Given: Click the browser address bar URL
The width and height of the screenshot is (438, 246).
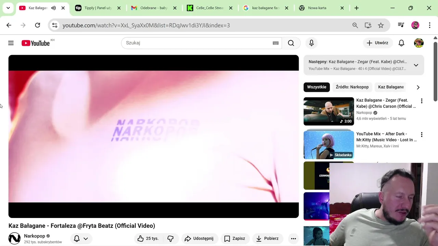Looking at the screenshot, I should 146,25.
